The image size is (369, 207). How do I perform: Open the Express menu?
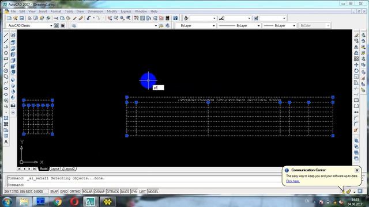126,11
